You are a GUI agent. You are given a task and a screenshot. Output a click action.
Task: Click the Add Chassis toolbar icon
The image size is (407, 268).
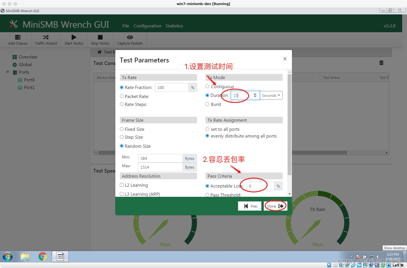click(18, 40)
